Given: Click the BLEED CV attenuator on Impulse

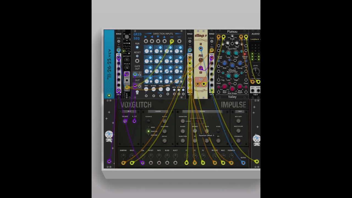Looking at the screenshot, I should point(167,156).
